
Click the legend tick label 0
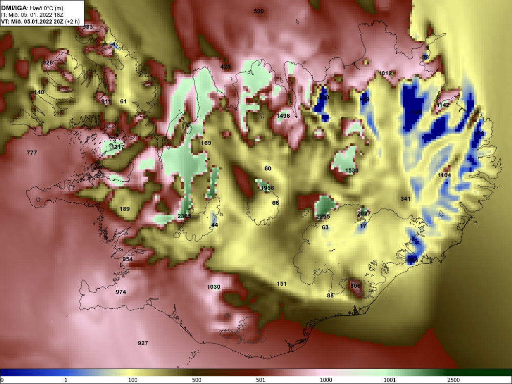(2, 380)
